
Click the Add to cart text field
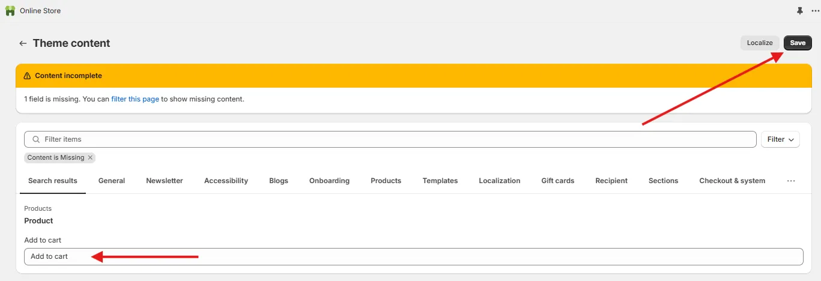point(413,256)
